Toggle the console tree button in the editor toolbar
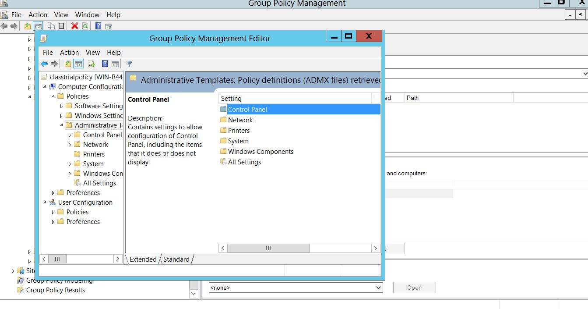 pos(78,64)
